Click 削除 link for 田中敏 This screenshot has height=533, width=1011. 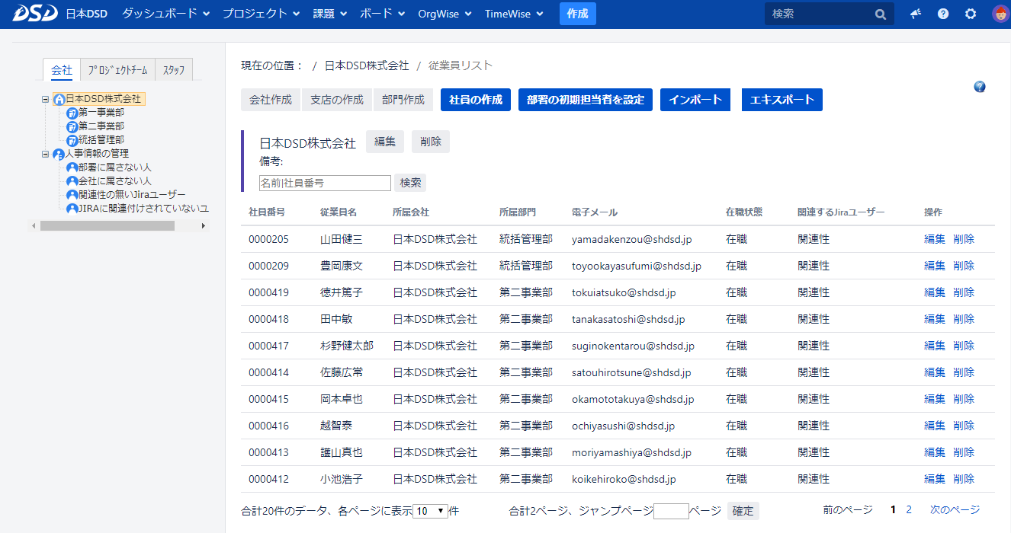click(964, 319)
